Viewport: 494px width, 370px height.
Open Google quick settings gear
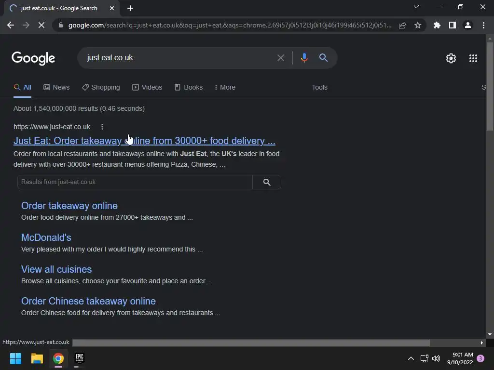pos(451,58)
